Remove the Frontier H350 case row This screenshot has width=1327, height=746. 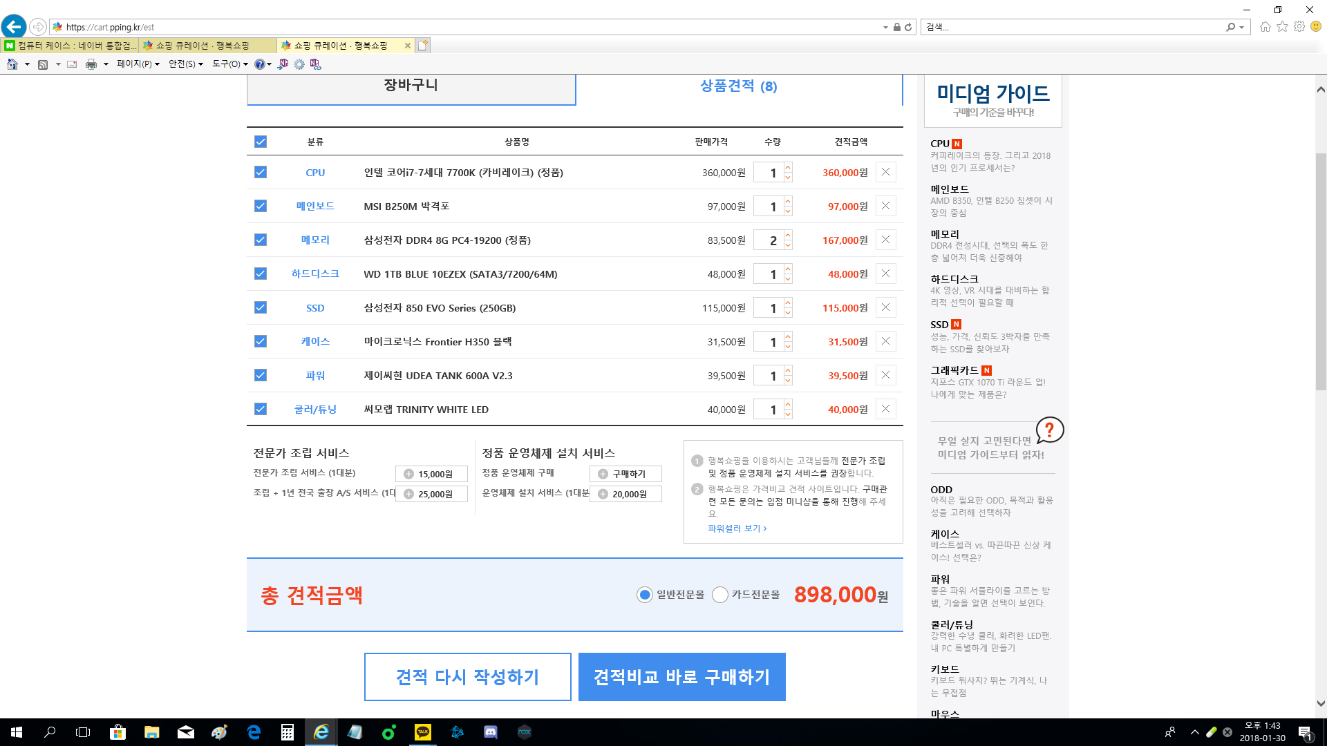(x=885, y=341)
